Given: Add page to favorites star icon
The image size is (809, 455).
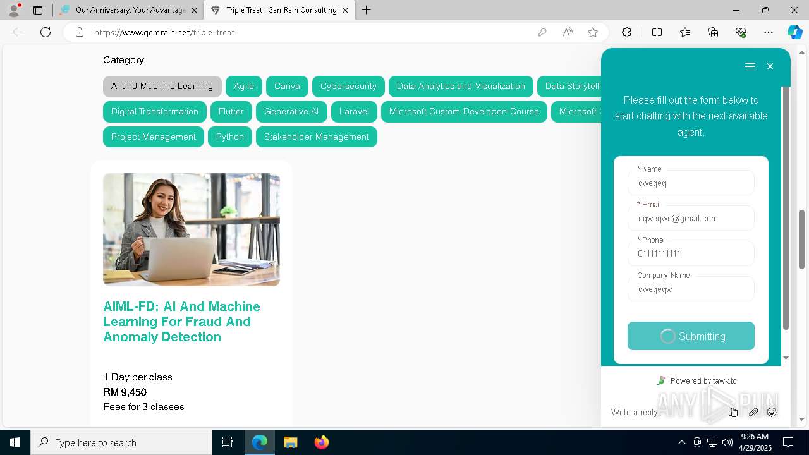Looking at the screenshot, I should tap(593, 32).
